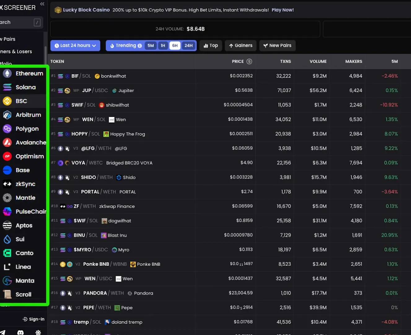Open the $MYRO/USDC Myro pair row
Image resolution: width=411 pixels, height=335 pixels.
(x=229, y=250)
